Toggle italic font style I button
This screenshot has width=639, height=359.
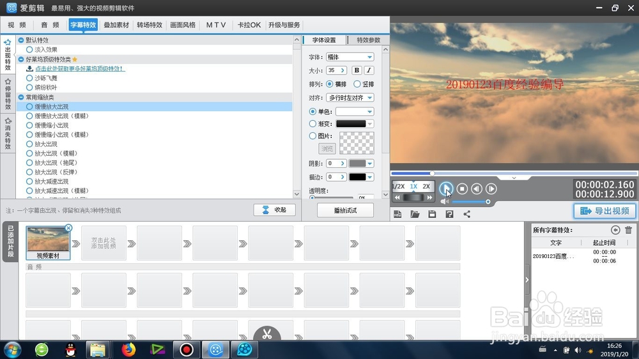tap(369, 70)
